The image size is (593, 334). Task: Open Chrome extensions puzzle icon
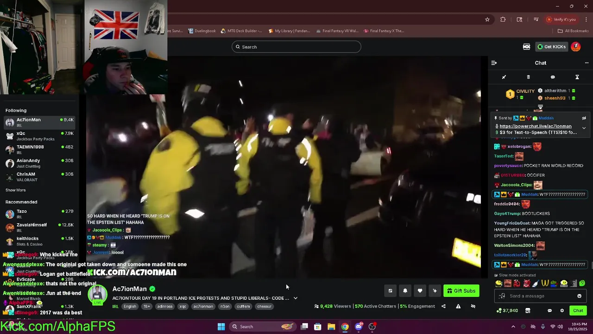point(503,19)
